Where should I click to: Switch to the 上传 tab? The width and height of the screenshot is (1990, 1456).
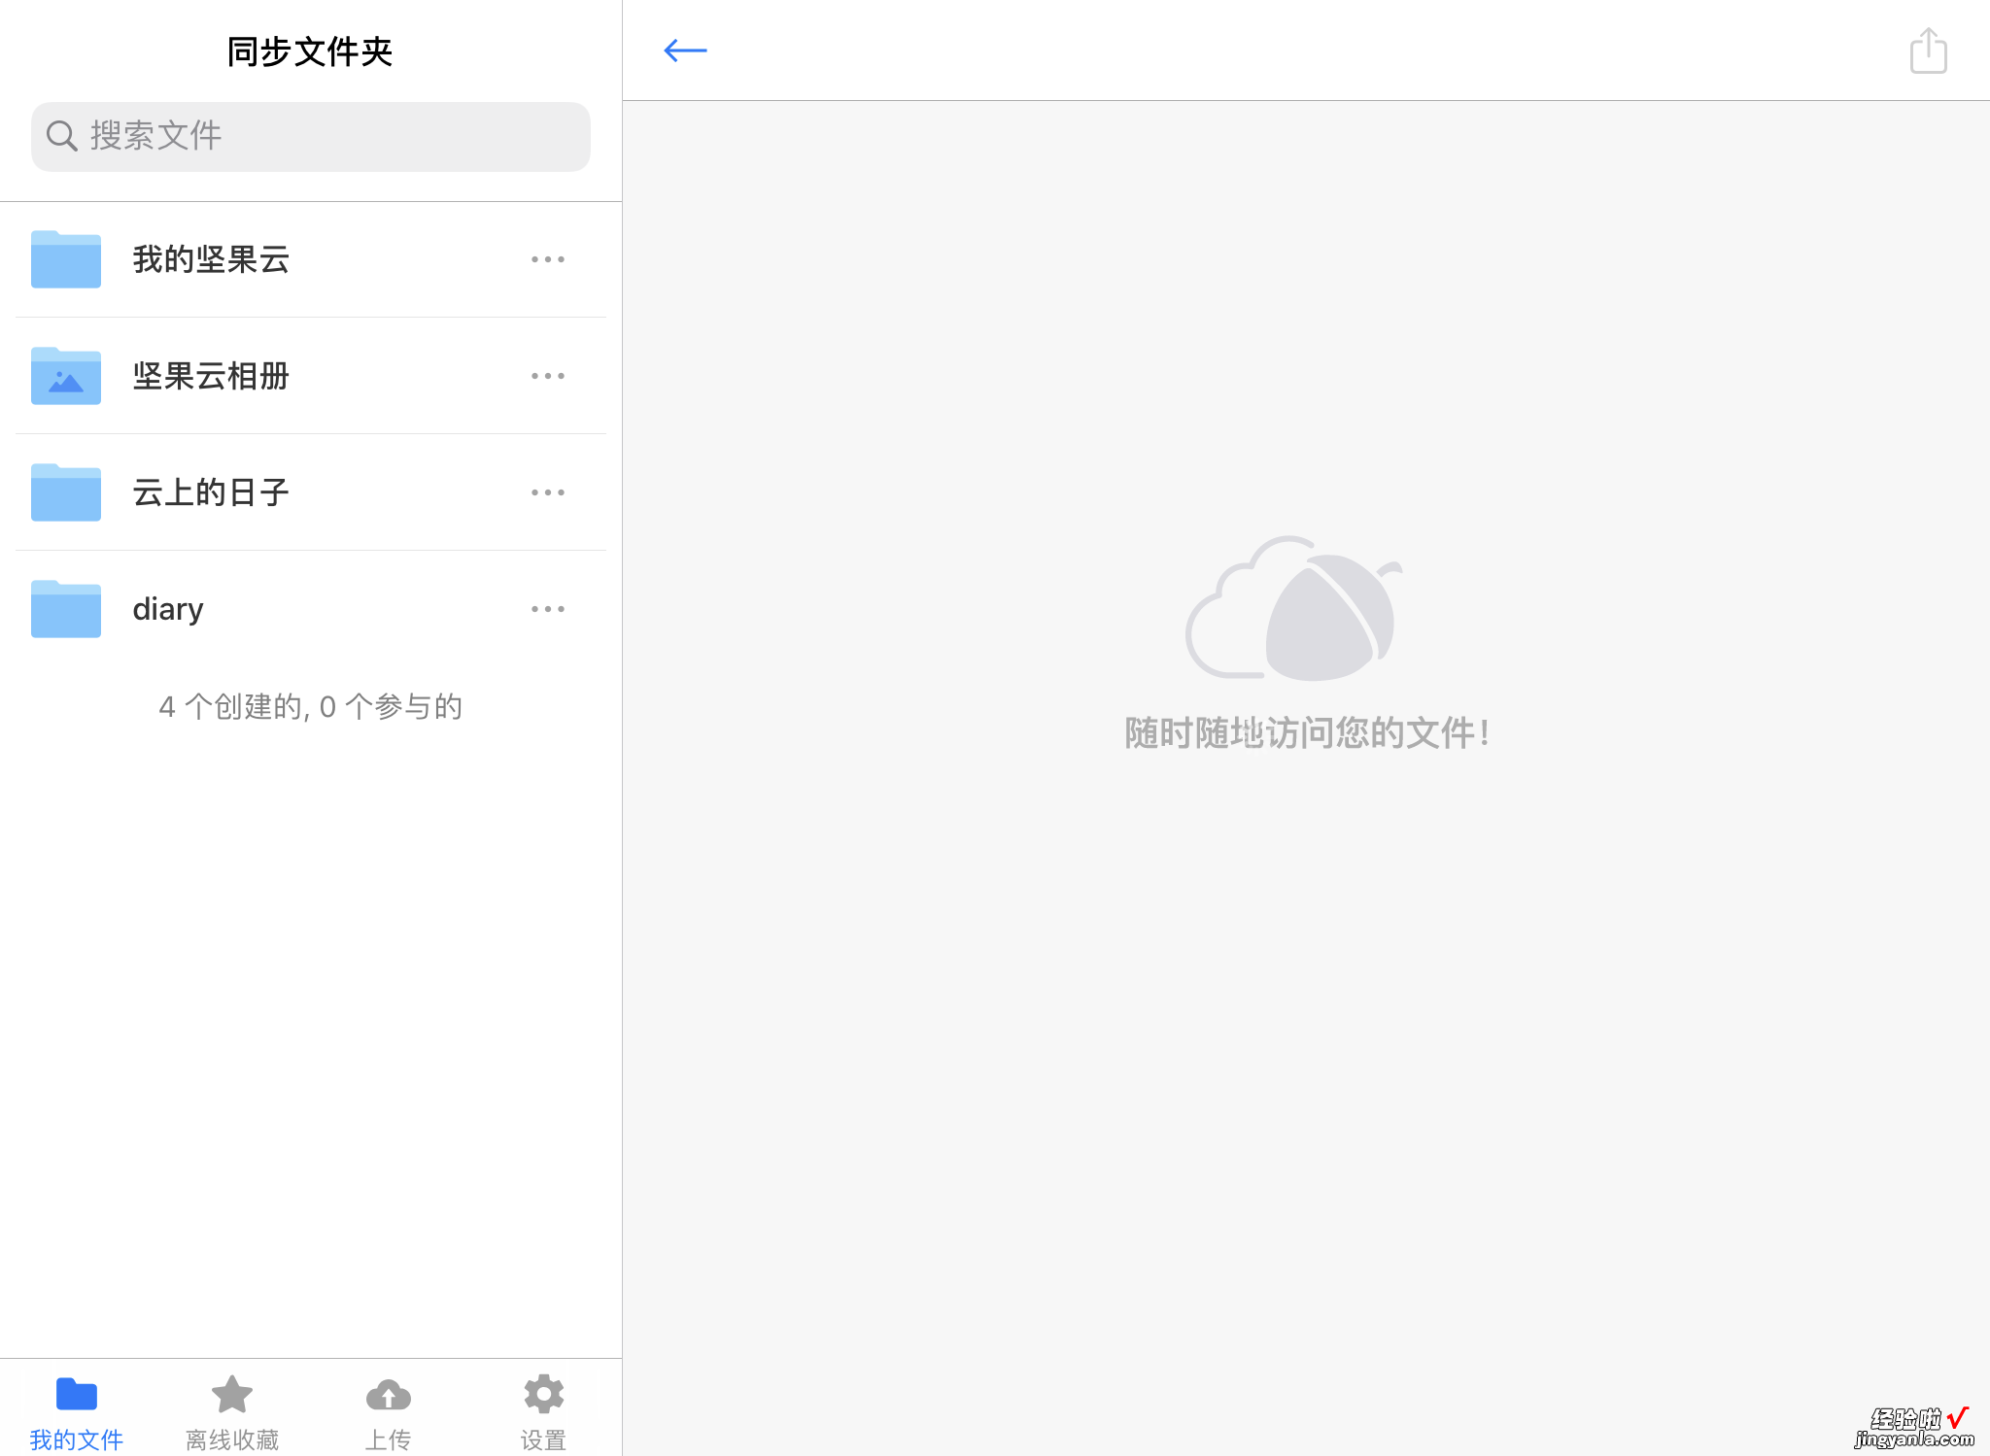(388, 1413)
